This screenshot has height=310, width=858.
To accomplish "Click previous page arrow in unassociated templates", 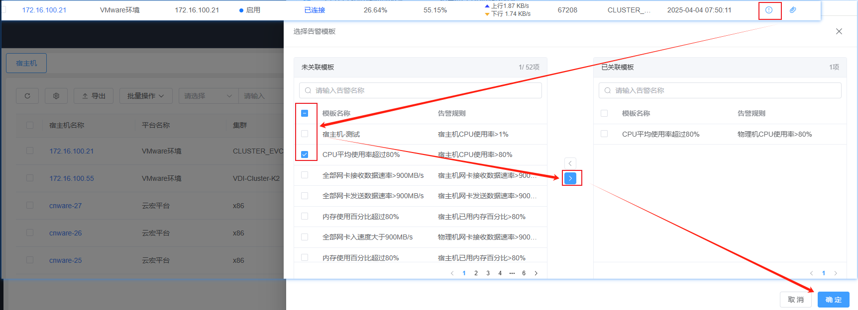I will [452, 273].
